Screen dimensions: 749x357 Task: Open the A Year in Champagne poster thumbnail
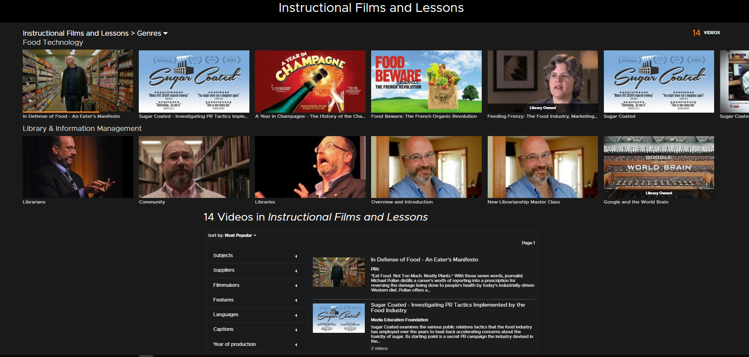[310, 81]
